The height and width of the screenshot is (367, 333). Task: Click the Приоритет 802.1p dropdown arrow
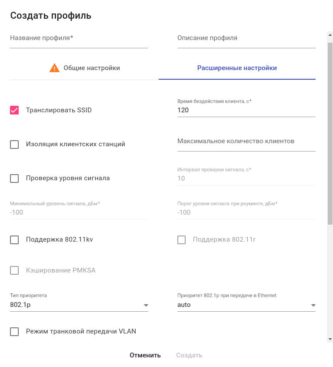click(x=313, y=305)
